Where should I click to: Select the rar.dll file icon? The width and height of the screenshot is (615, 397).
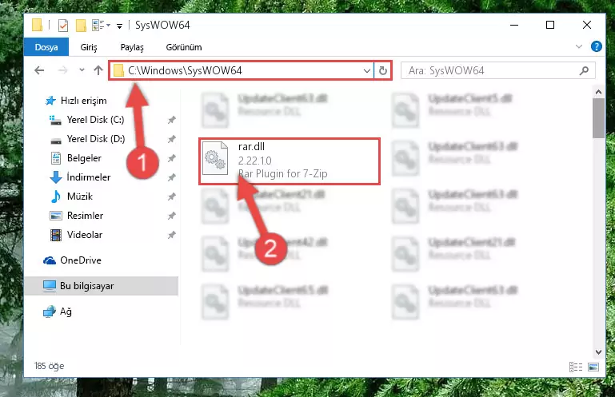tap(215, 158)
